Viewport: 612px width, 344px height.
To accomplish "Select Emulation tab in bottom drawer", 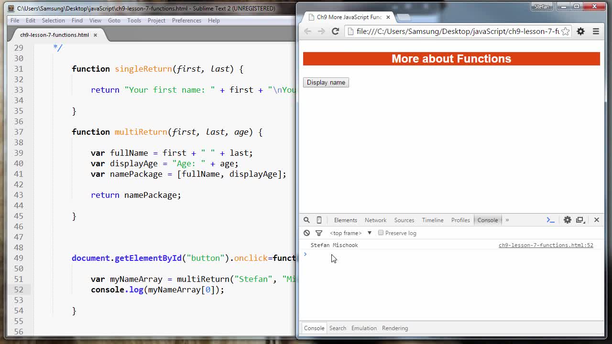I will [x=364, y=328].
